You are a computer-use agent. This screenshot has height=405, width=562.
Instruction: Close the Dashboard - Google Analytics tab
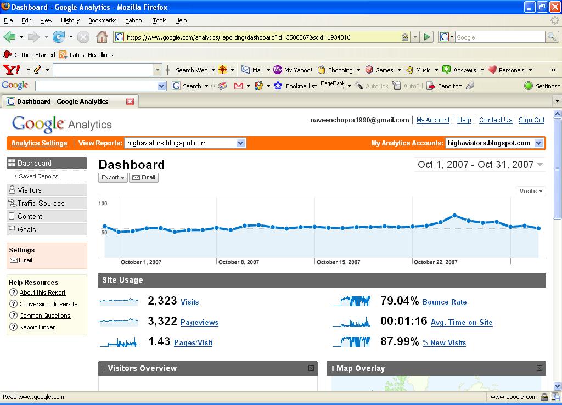coord(130,102)
